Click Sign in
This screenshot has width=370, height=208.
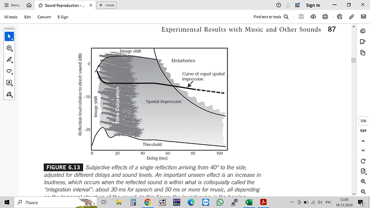313,5
